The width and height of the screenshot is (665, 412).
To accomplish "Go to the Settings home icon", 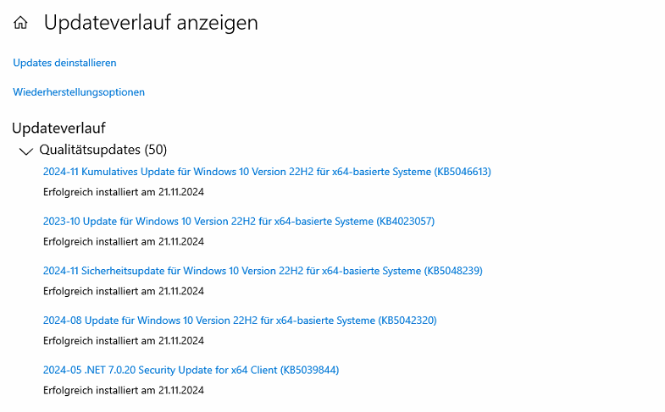I will click(20, 23).
